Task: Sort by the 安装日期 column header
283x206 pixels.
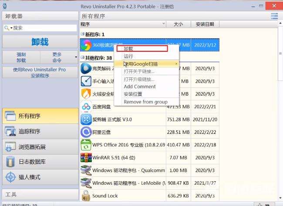Action: point(205,24)
